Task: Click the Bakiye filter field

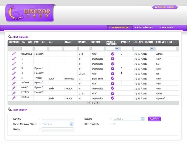Action: (x=84, y=49)
